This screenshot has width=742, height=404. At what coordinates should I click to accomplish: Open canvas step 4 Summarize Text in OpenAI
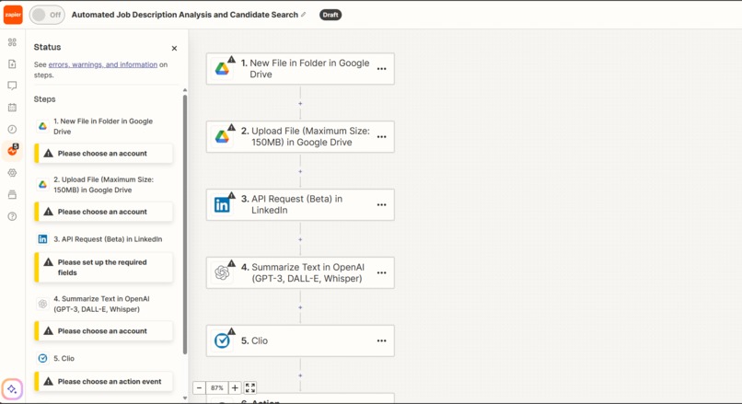coord(300,273)
